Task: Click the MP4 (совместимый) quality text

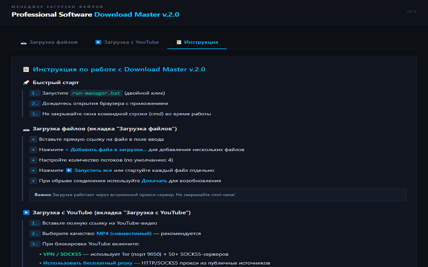Action: 124,233
